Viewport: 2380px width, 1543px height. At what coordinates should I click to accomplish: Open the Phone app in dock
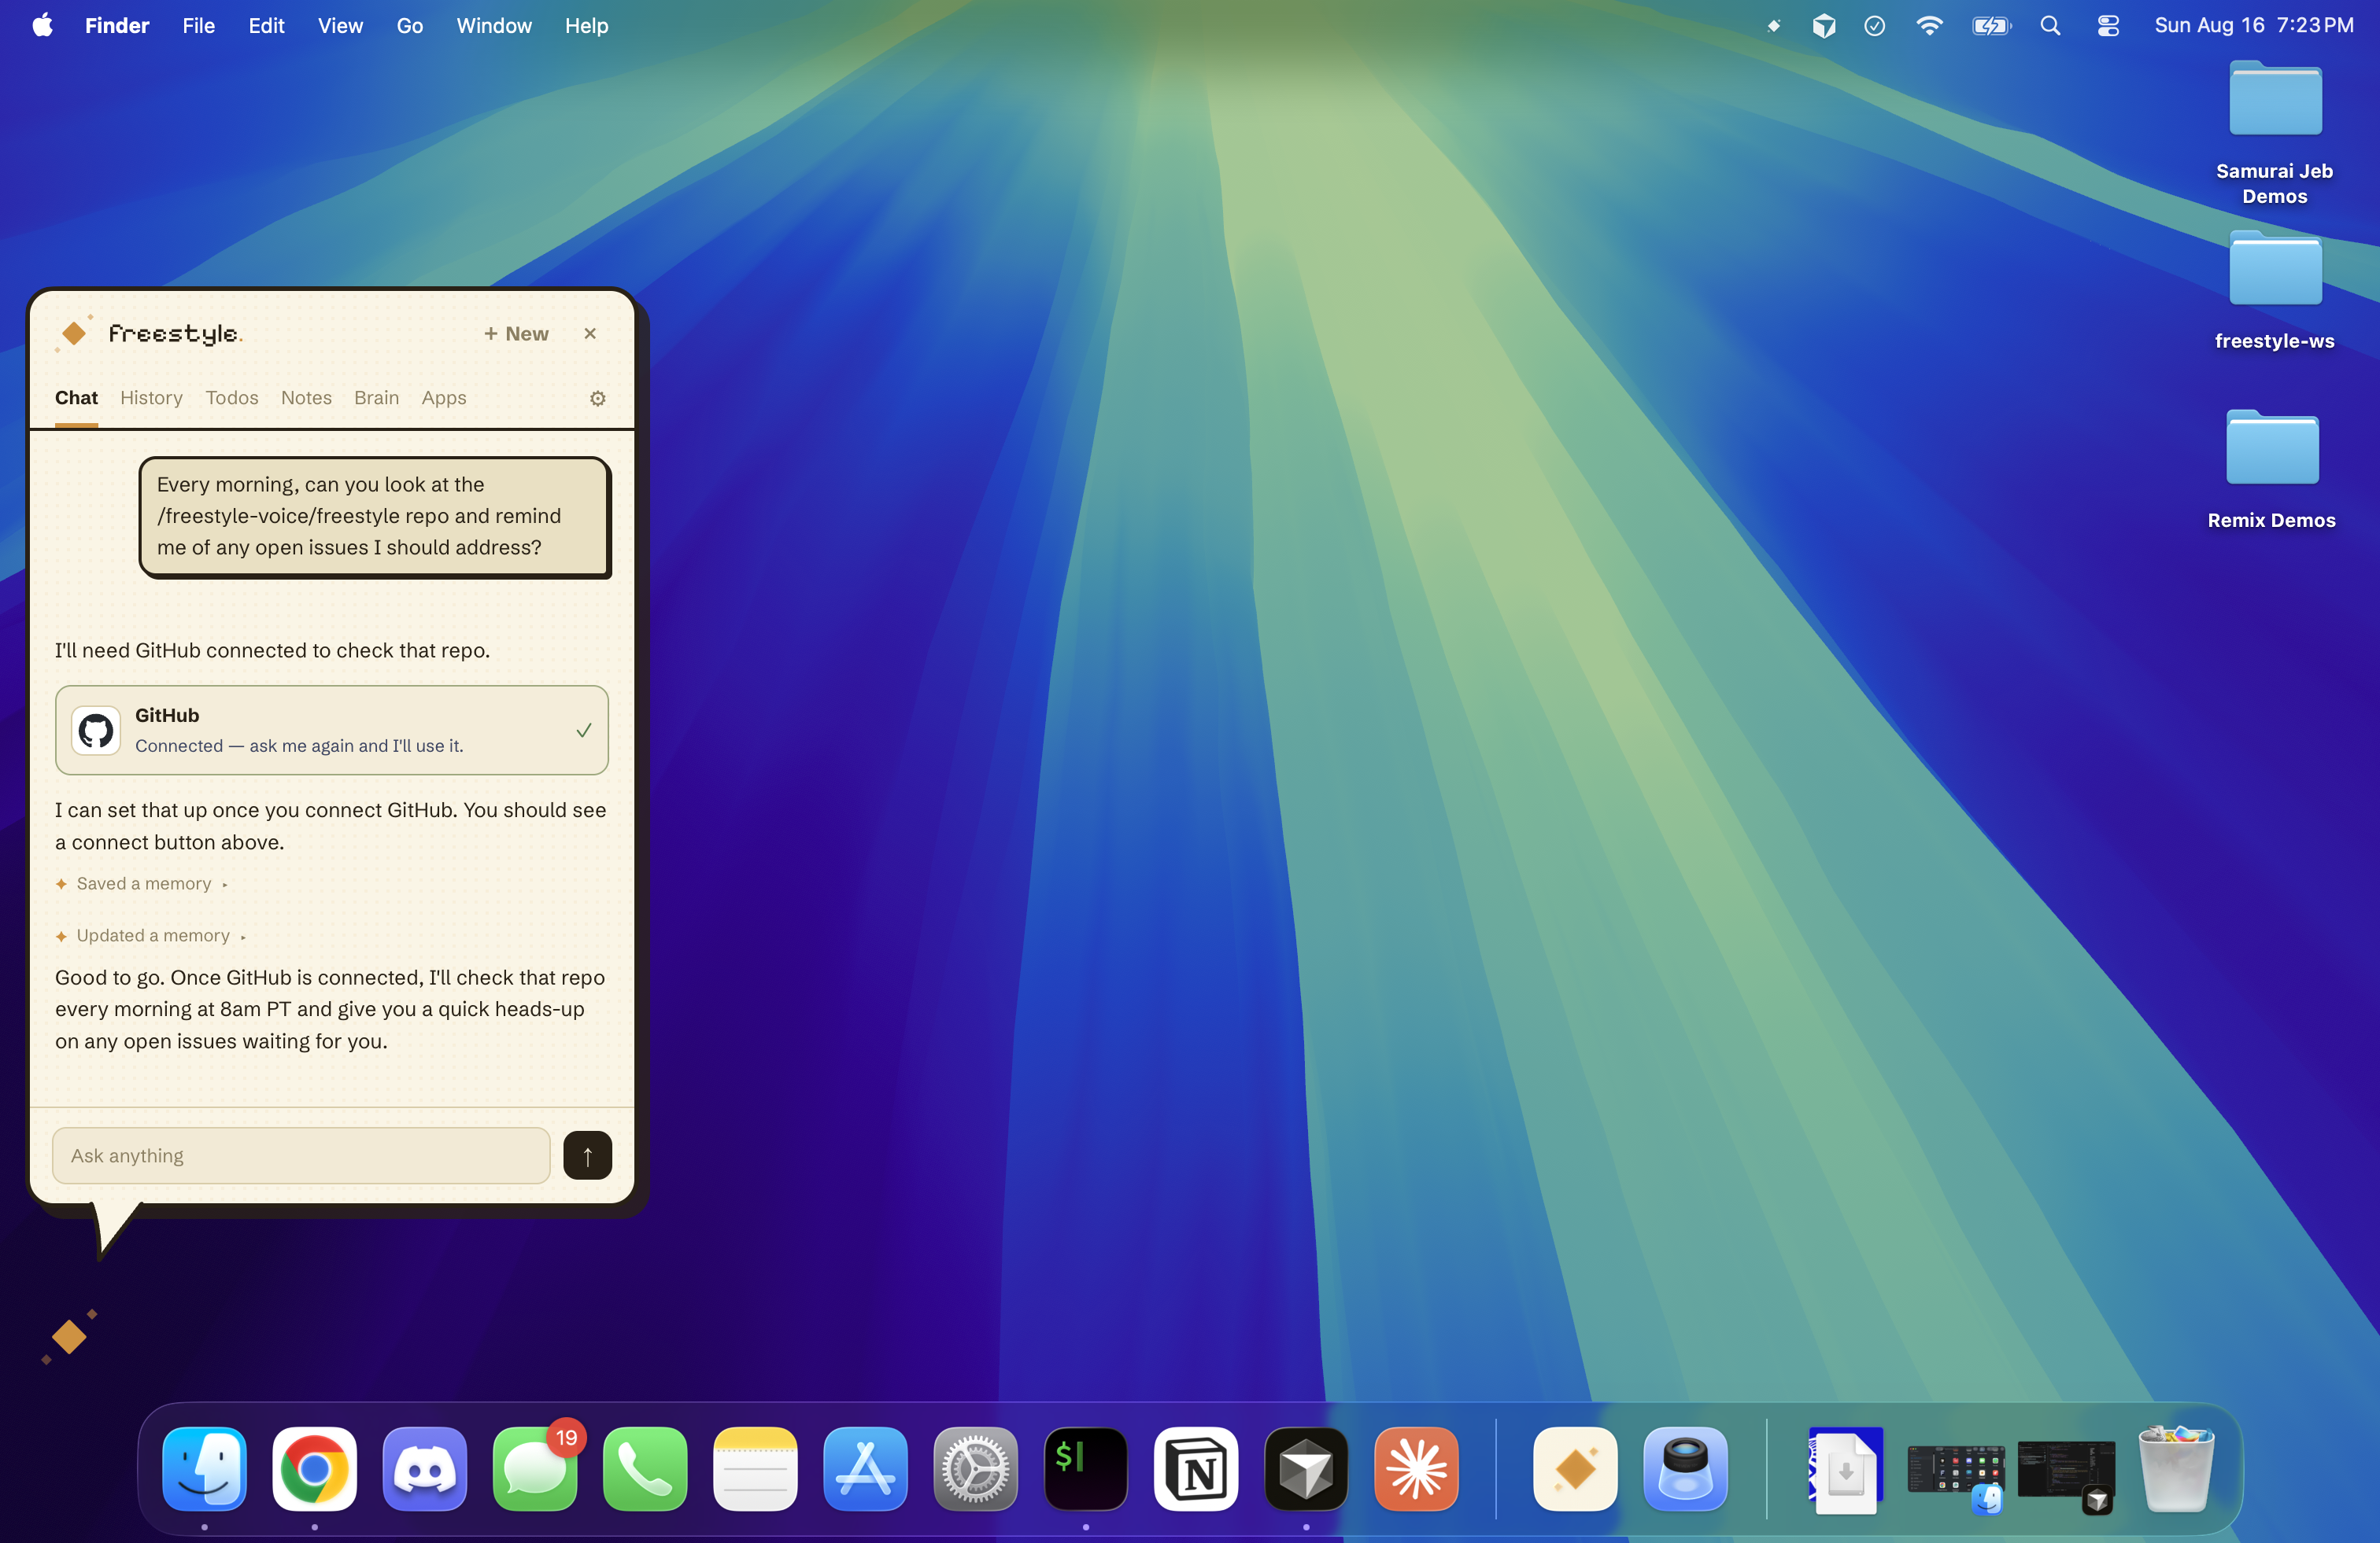click(x=645, y=1469)
